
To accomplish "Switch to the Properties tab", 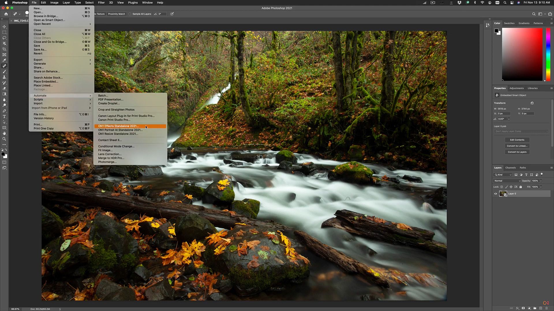I will coord(499,88).
